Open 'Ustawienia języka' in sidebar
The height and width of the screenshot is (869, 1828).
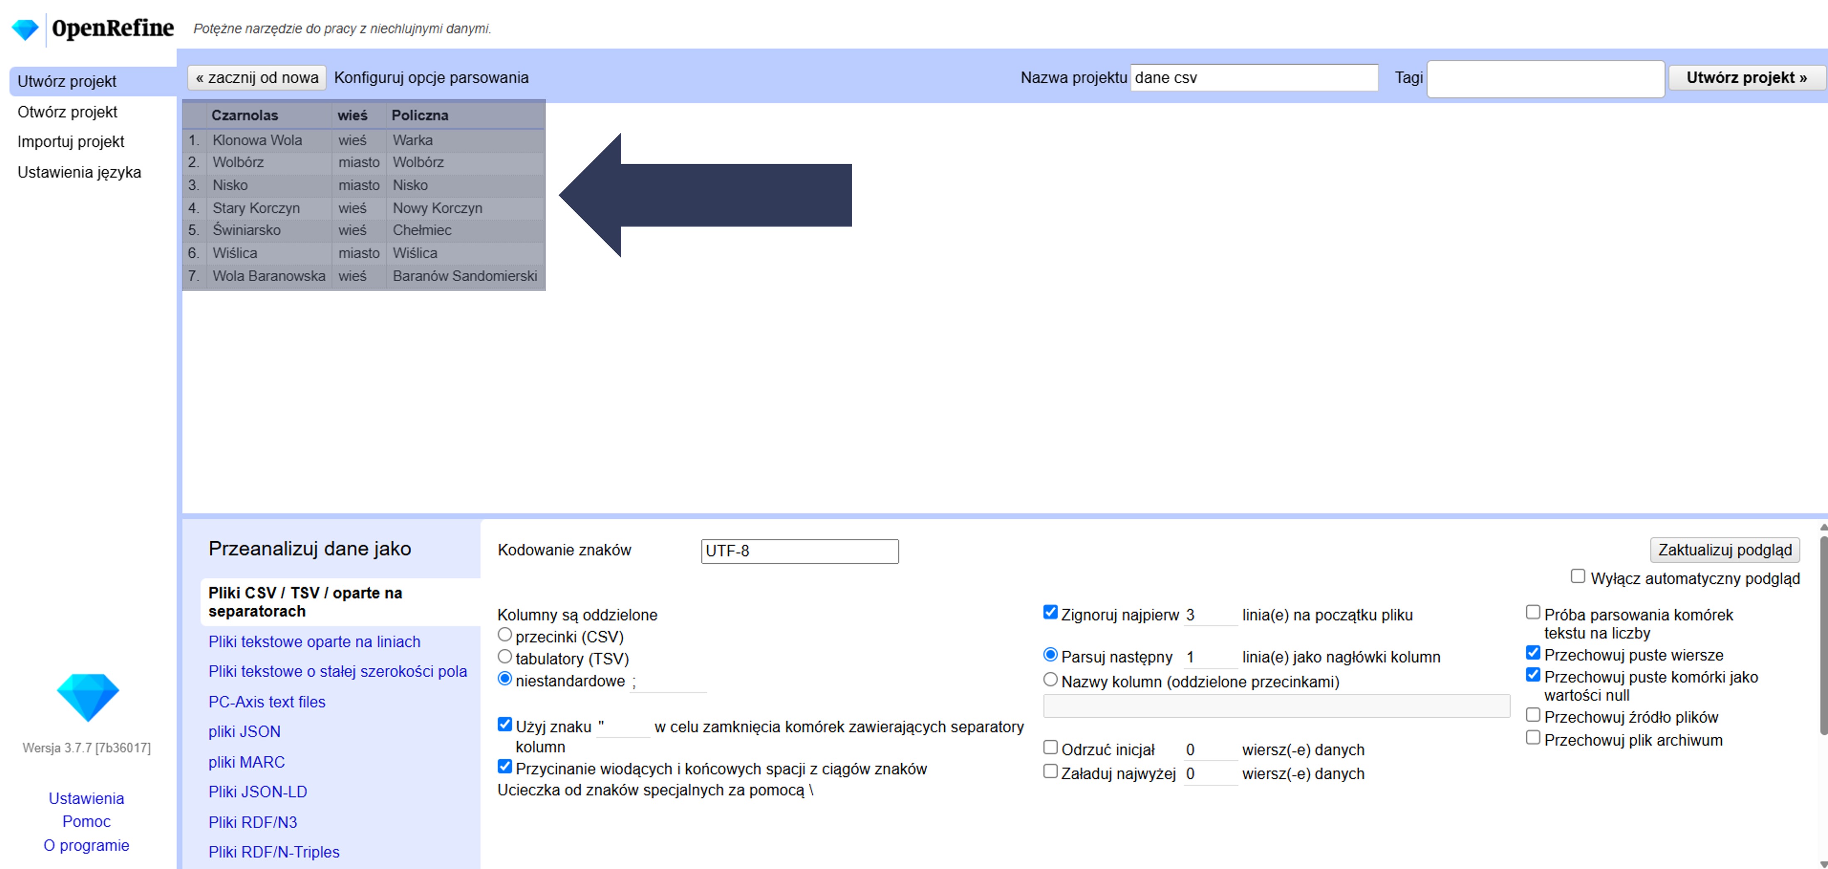(79, 172)
